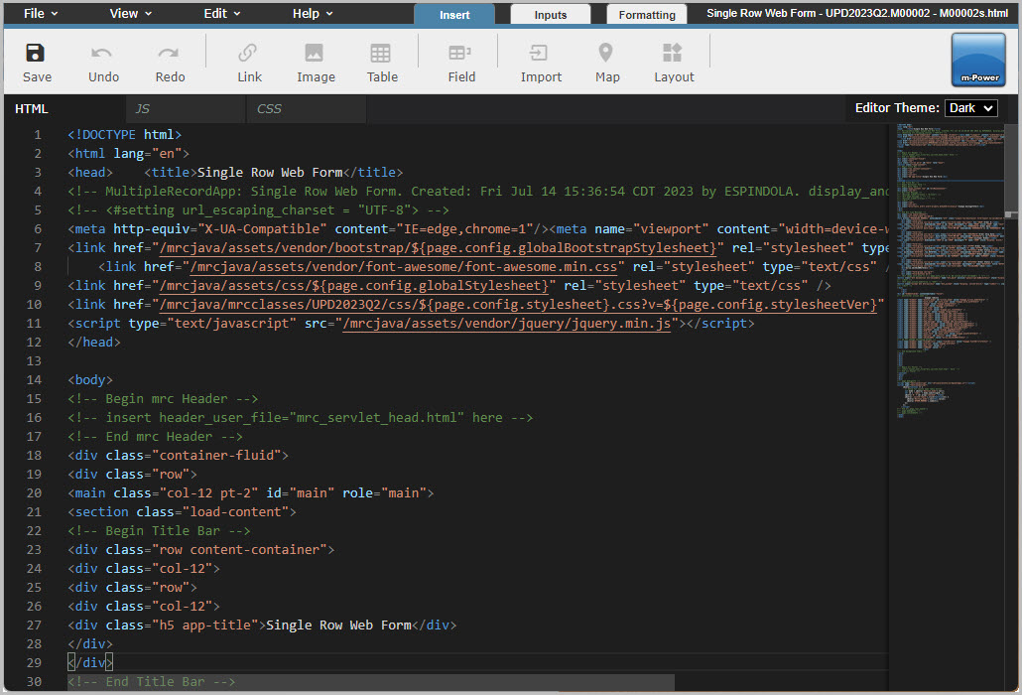Click the h5 app-title div line
The image size is (1022, 695).
click(262, 625)
